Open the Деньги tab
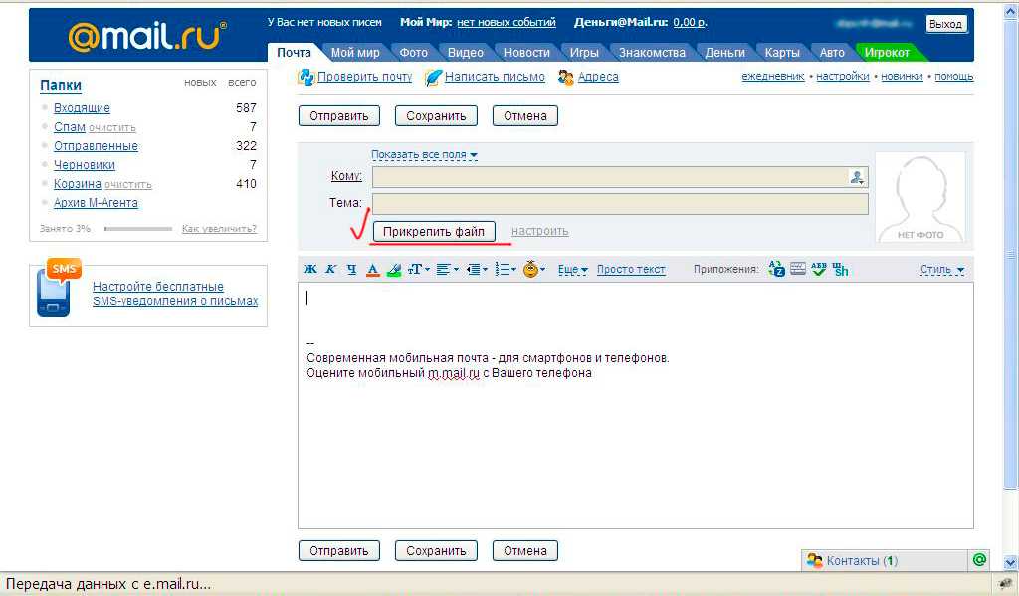This screenshot has width=1019, height=596. (724, 52)
